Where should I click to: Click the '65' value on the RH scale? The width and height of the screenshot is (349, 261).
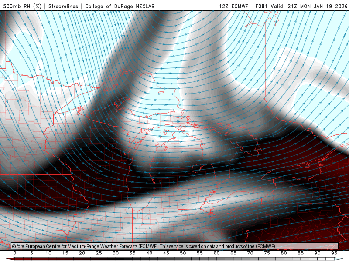(x=233, y=253)
